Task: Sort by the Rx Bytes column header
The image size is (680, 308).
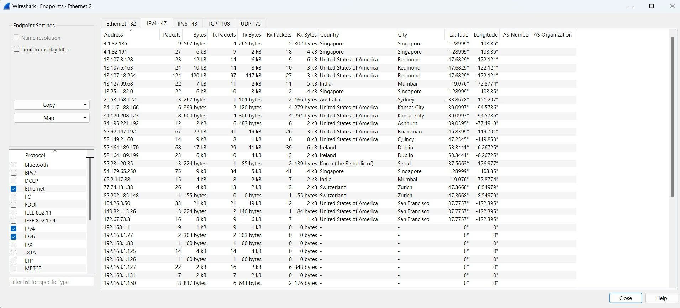Action: click(306, 34)
